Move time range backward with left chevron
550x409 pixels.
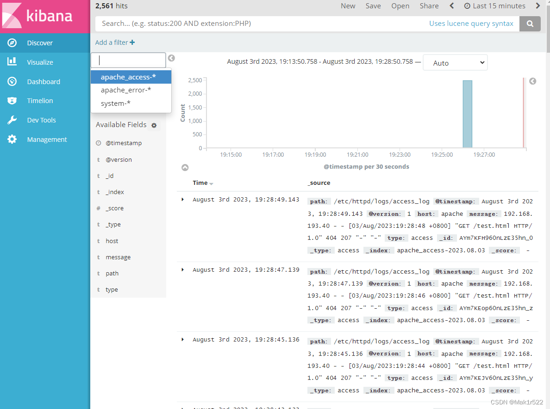(x=451, y=6)
